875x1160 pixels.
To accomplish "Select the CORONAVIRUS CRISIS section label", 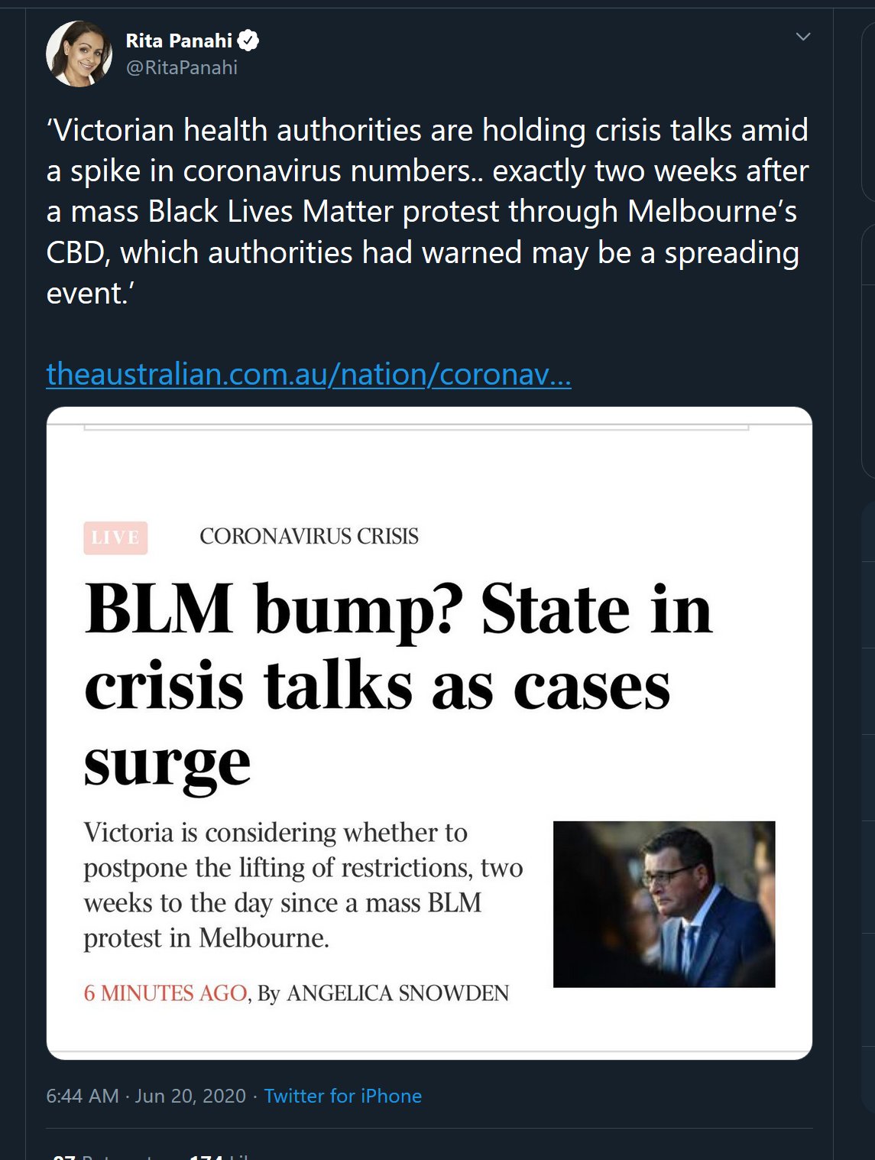I will [309, 537].
